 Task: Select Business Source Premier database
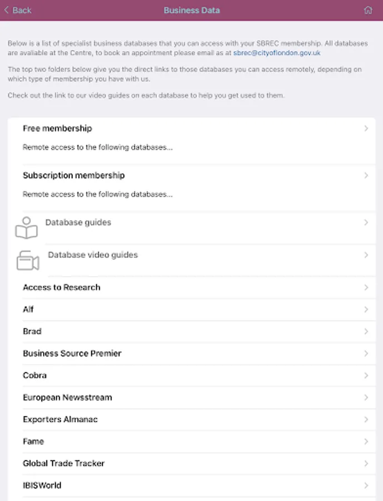point(72,353)
